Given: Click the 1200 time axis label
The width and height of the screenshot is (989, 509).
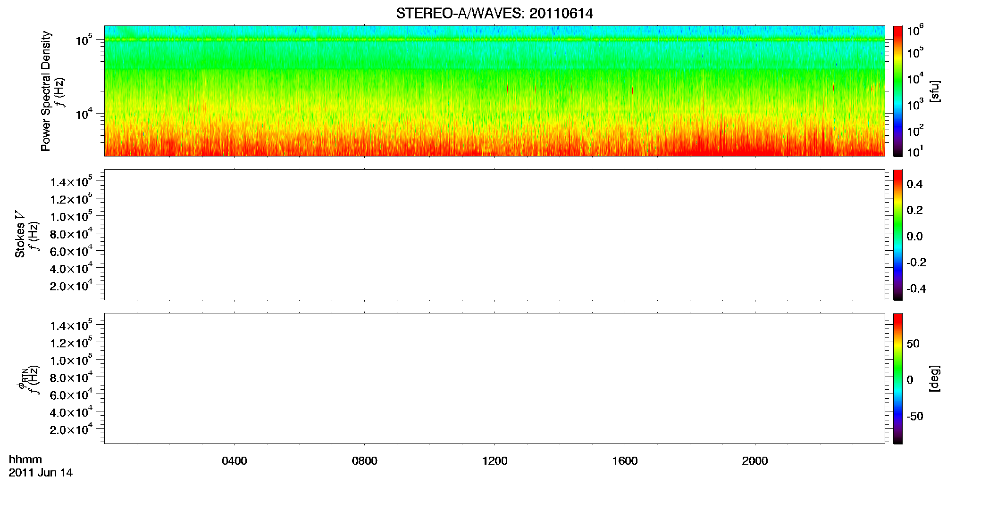Looking at the screenshot, I should tap(494, 461).
